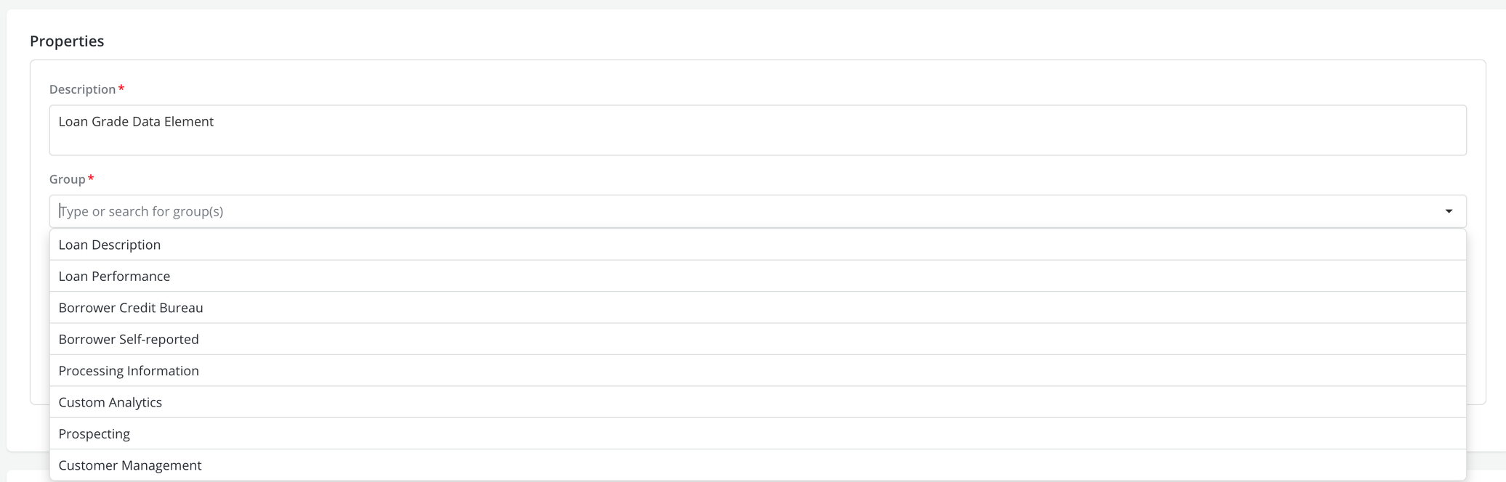Select the Custom Analytics group option

click(x=110, y=402)
